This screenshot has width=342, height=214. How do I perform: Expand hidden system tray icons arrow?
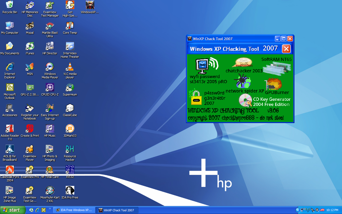point(298,210)
